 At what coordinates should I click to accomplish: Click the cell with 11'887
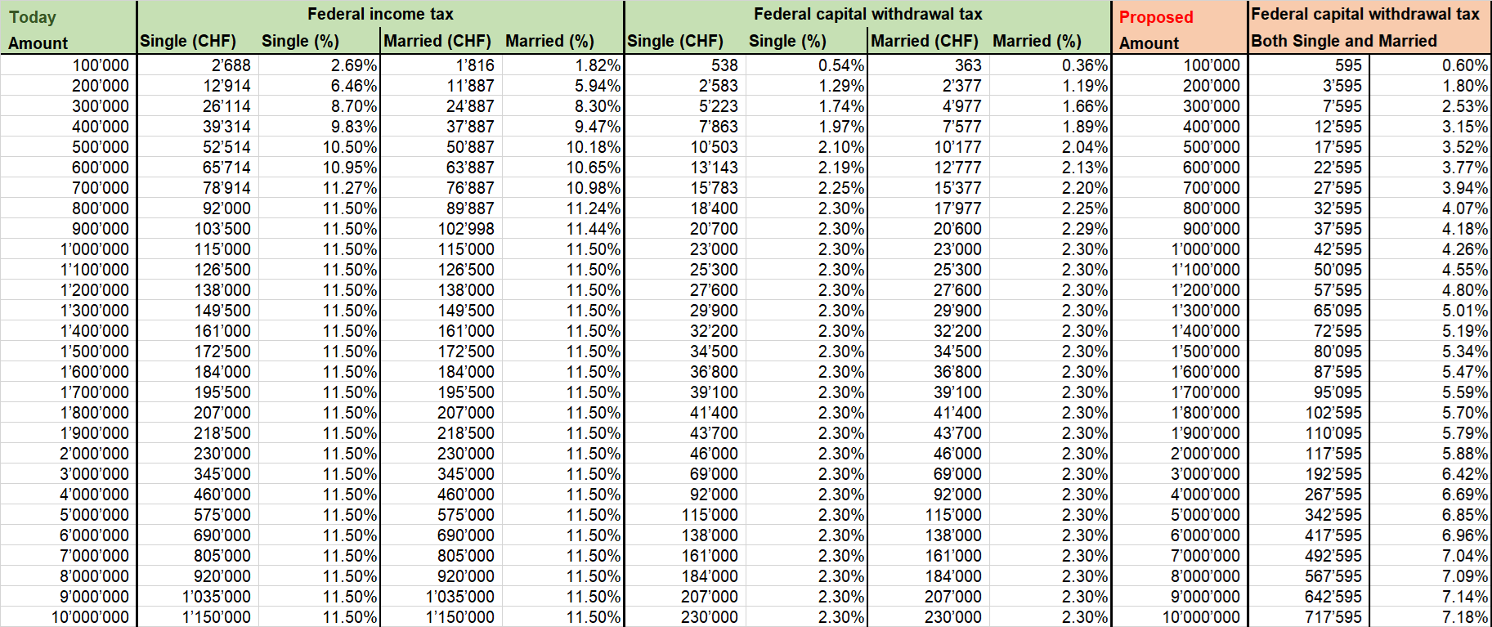pos(441,86)
